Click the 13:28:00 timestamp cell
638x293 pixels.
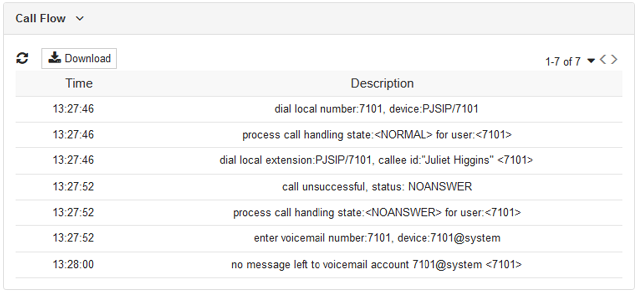point(73,265)
